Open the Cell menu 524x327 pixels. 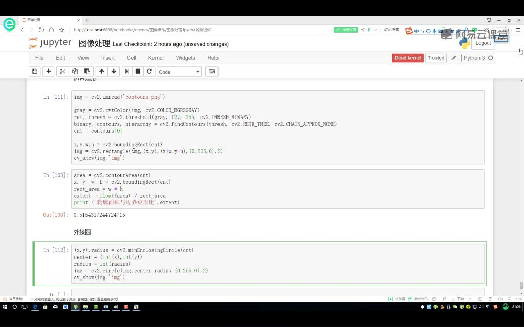coord(132,58)
